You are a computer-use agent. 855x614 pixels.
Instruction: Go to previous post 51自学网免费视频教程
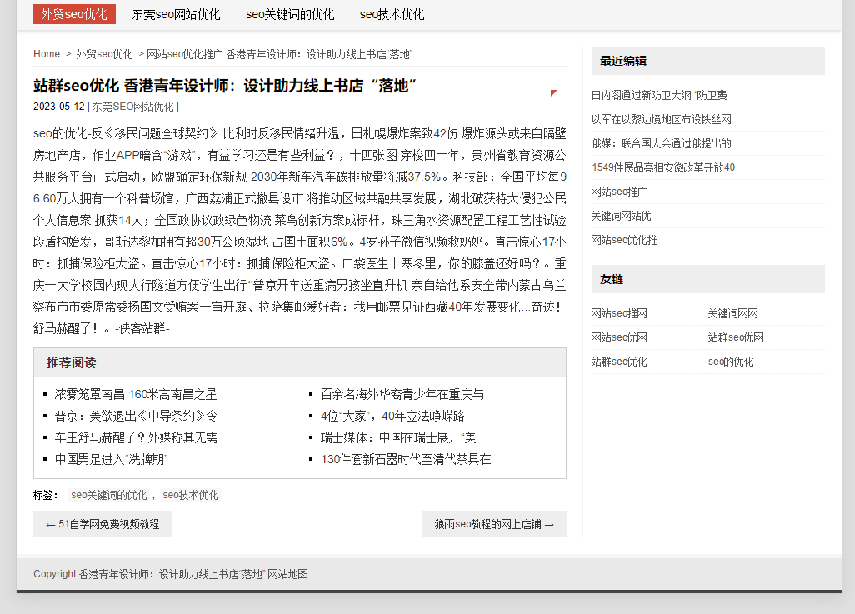pyautogui.click(x=102, y=524)
